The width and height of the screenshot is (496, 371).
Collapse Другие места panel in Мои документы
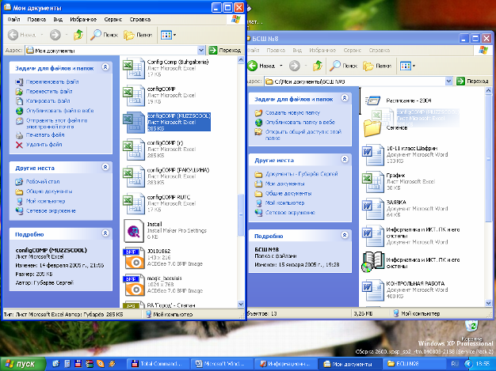tap(105, 168)
